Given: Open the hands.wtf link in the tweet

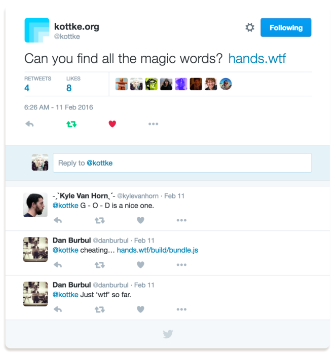Looking at the screenshot, I should [257, 58].
